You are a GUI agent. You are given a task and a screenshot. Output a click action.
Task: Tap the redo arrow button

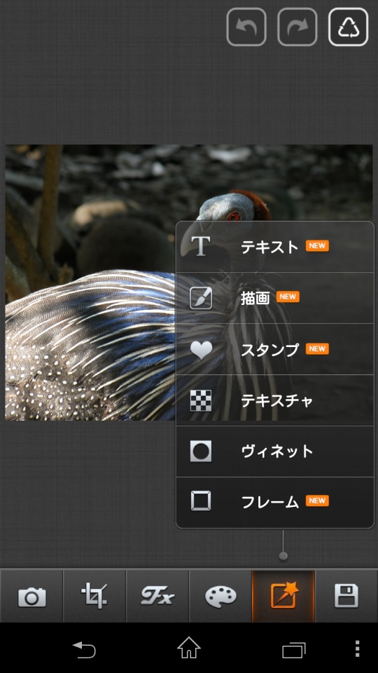[x=297, y=27]
